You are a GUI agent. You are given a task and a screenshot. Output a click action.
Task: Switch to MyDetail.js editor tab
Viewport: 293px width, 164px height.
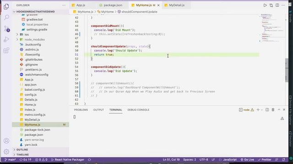tap(177, 5)
